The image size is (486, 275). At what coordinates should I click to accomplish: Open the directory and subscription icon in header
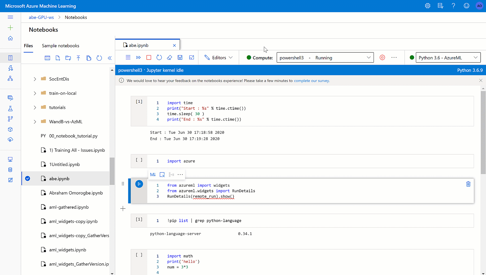(x=440, y=6)
